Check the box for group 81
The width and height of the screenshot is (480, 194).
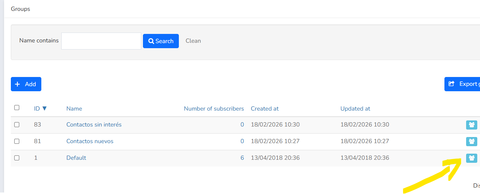click(x=17, y=141)
